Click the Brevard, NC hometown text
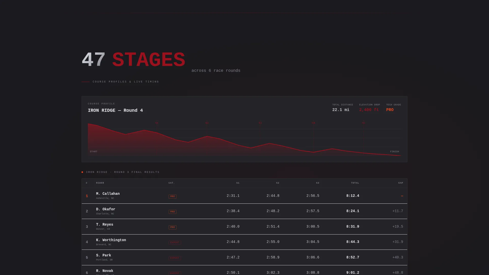This screenshot has height=275, width=489. 104,245
